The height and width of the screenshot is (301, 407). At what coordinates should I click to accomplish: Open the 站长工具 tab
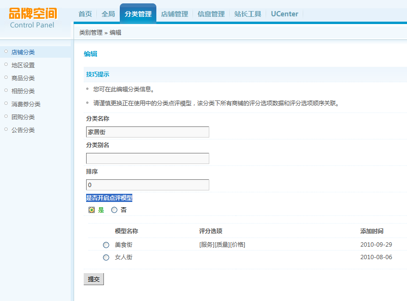coord(247,14)
